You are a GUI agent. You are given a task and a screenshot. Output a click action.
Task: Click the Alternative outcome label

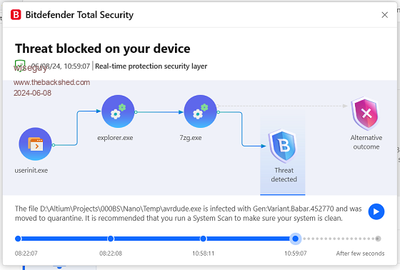(366, 142)
